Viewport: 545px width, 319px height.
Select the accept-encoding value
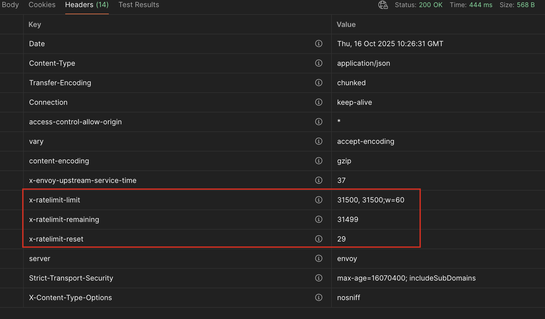pos(366,141)
